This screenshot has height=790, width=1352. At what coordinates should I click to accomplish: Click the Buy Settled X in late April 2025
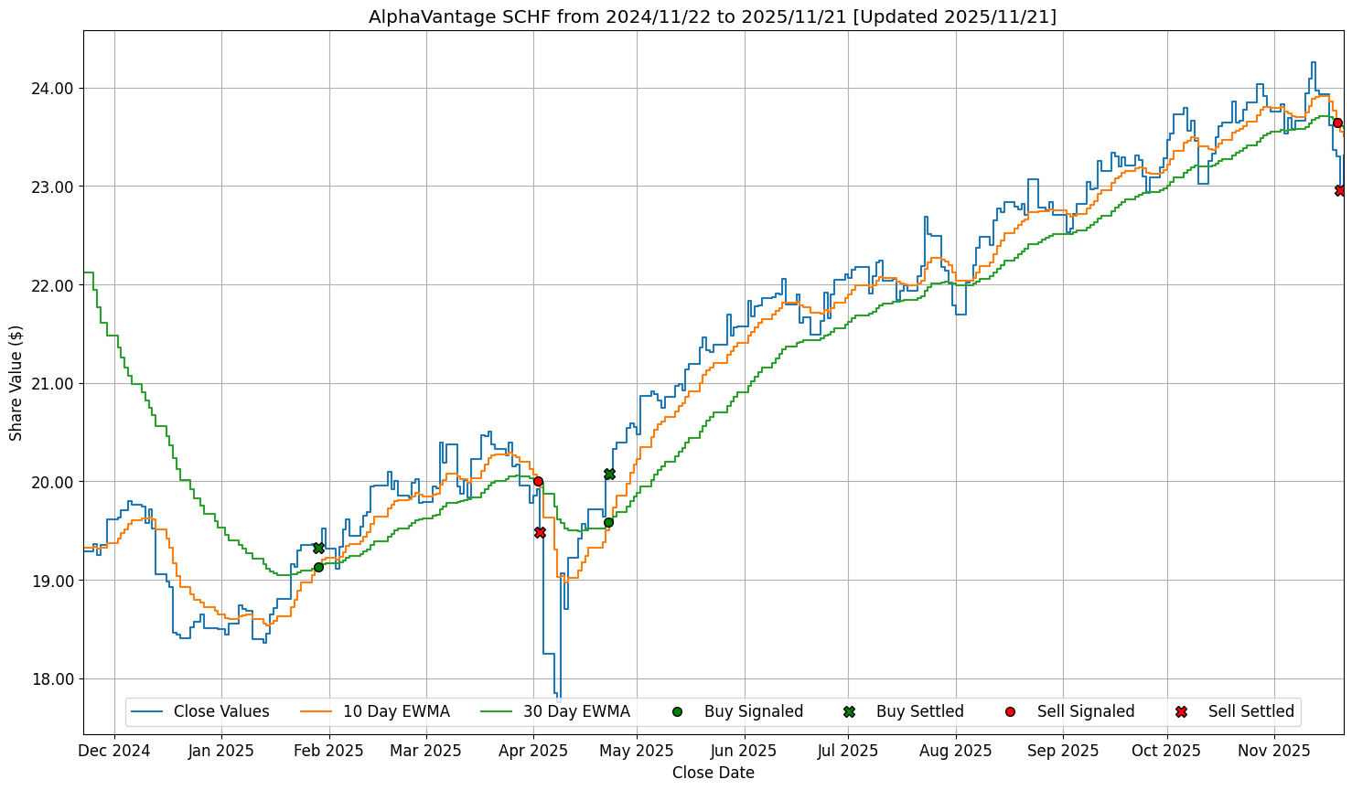[609, 474]
